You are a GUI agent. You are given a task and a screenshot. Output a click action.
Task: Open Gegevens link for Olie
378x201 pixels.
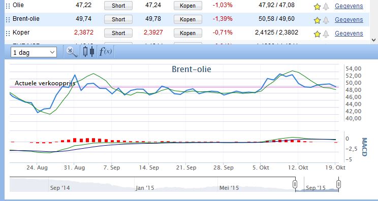pos(349,6)
